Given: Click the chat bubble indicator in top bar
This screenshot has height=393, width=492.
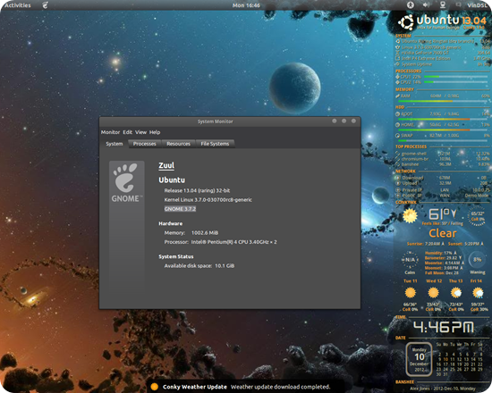Looking at the screenshot, I should tap(458, 4).
